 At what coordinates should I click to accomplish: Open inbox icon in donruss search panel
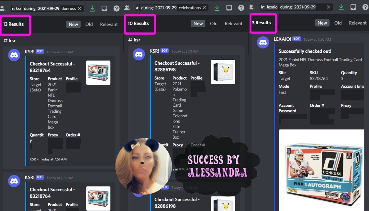pos(104,8)
